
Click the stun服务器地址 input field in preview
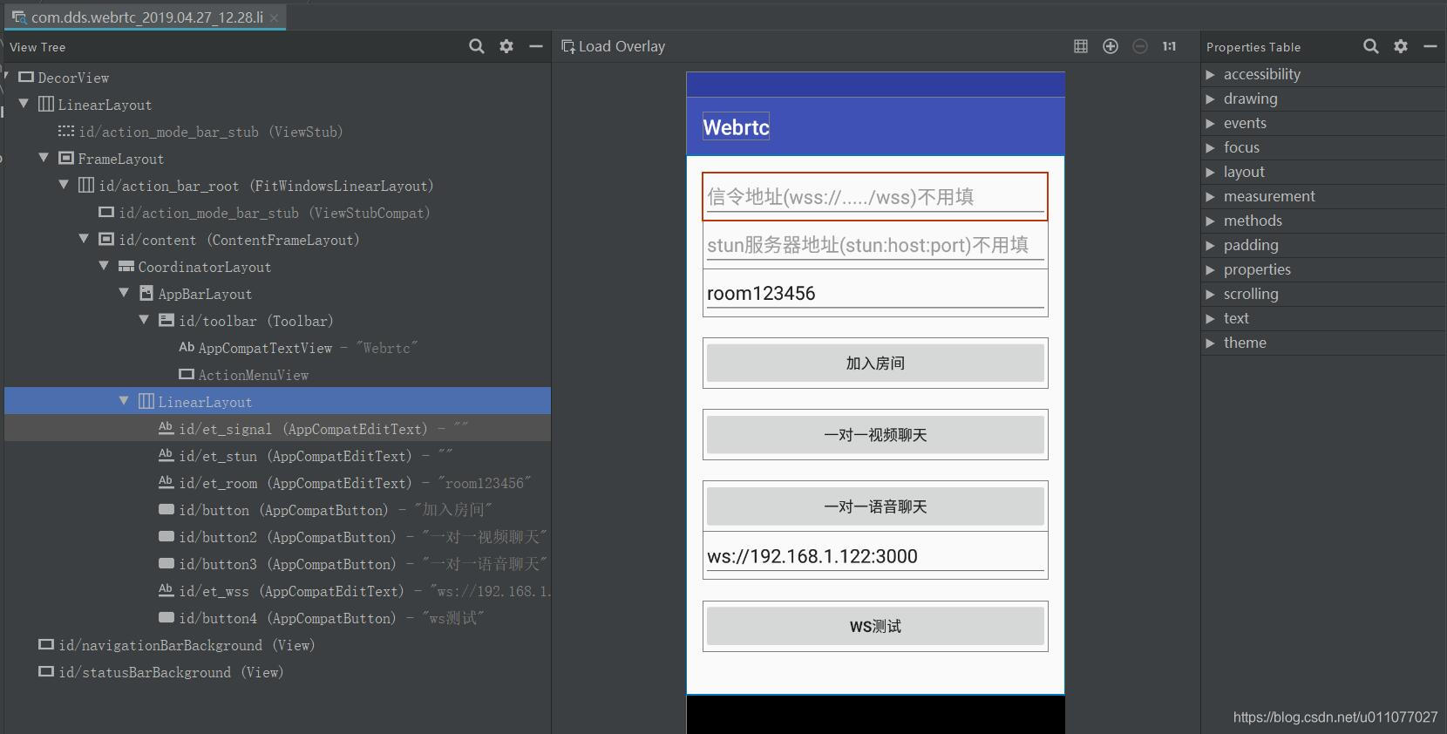(x=875, y=245)
